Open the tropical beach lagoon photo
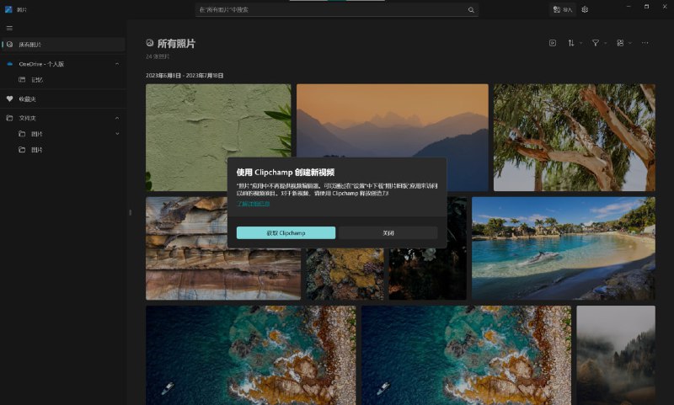674x405 pixels. tap(564, 248)
